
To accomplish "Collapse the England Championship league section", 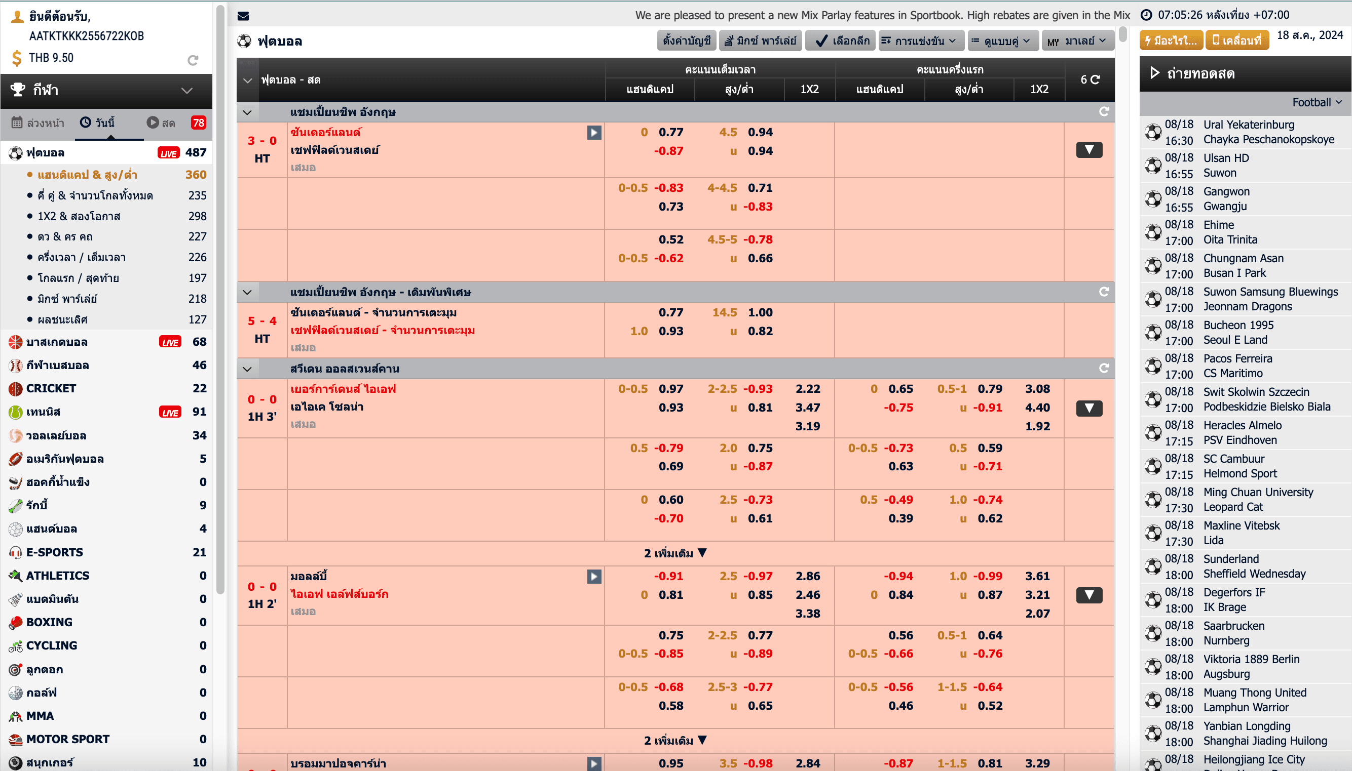I will click(247, 112).
